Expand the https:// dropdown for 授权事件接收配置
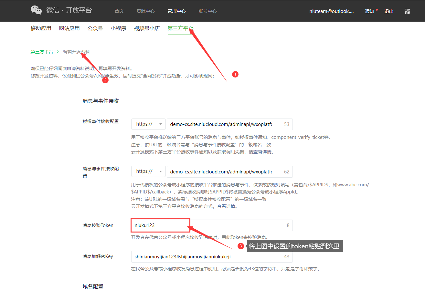The image size is (425, 290). [x=148, y=124]
